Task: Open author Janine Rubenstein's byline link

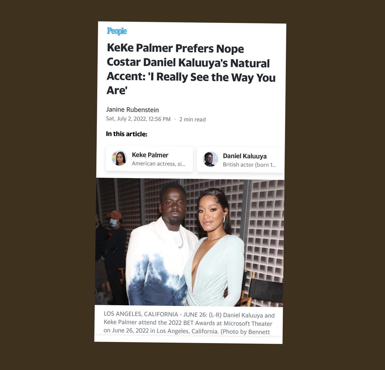Action: [x=132, y=110]
